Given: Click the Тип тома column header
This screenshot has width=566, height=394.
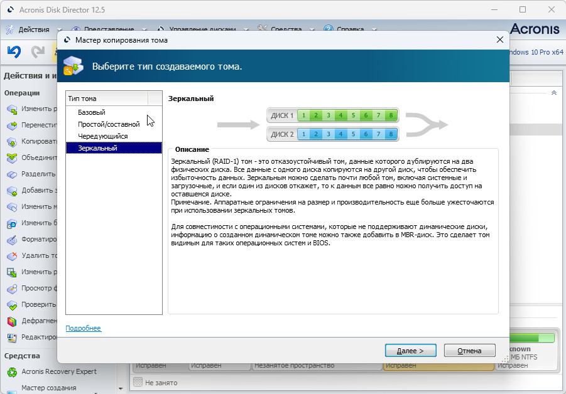Looking at the screenshot, I should click(x=107, y=98).
